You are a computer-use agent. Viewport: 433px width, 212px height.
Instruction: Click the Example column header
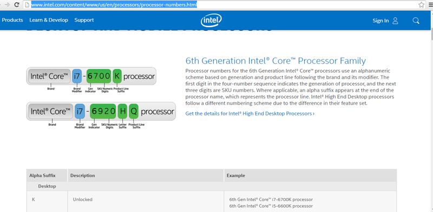(x=310, y=175)
